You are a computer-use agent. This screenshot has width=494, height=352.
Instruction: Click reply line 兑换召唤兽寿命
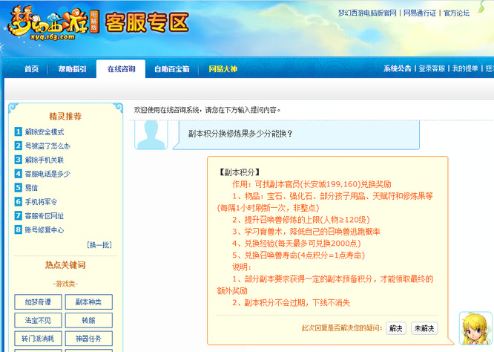click(298, 255)
